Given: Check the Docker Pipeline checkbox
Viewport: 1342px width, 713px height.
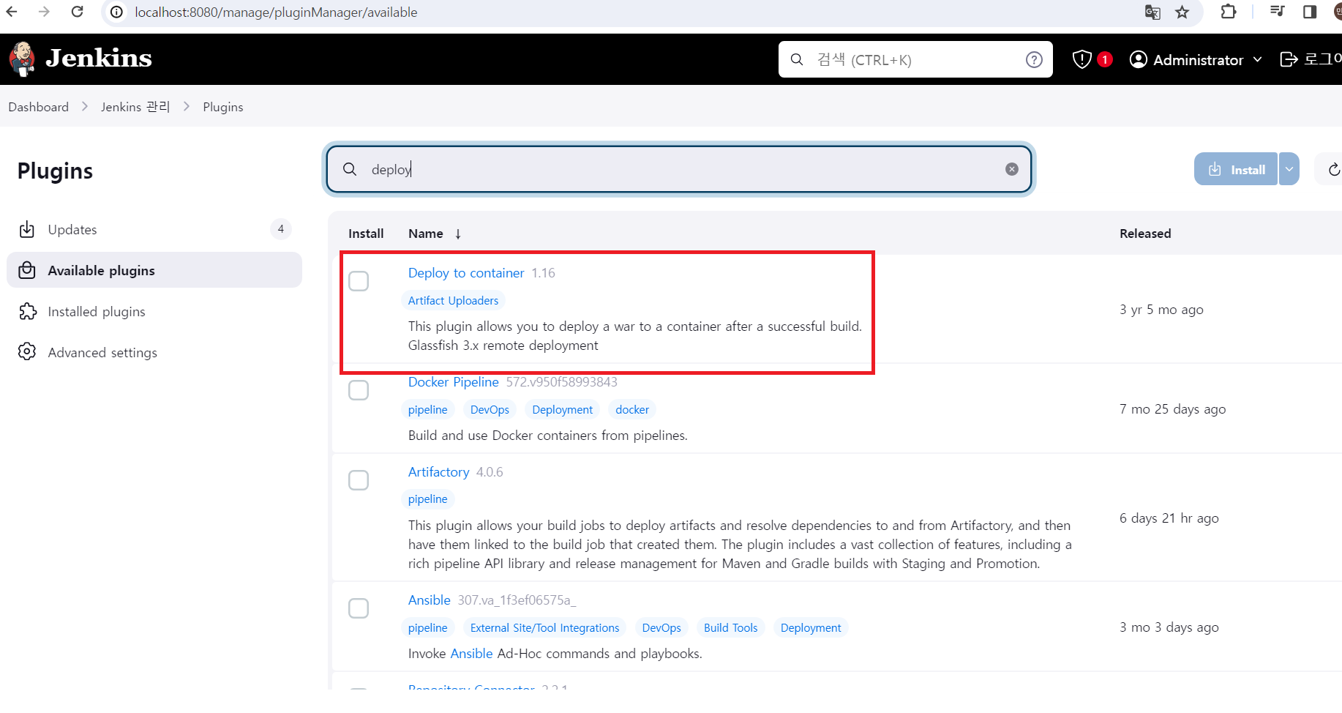Looking at the screenshot, I should 359,390.
